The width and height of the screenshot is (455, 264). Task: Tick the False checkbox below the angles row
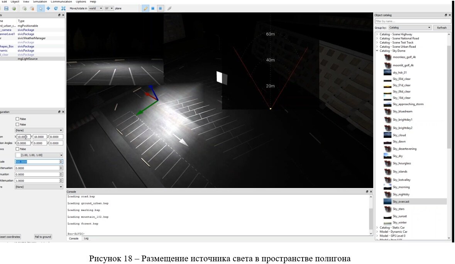click(17, 149)
